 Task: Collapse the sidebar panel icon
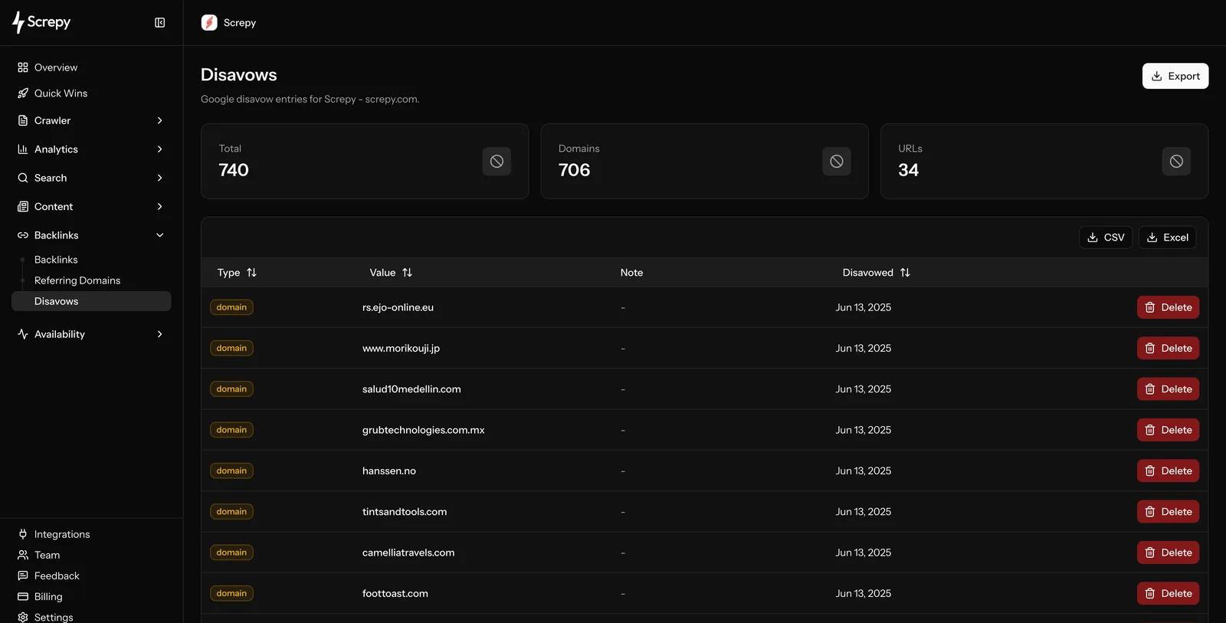tap(159, 23)
